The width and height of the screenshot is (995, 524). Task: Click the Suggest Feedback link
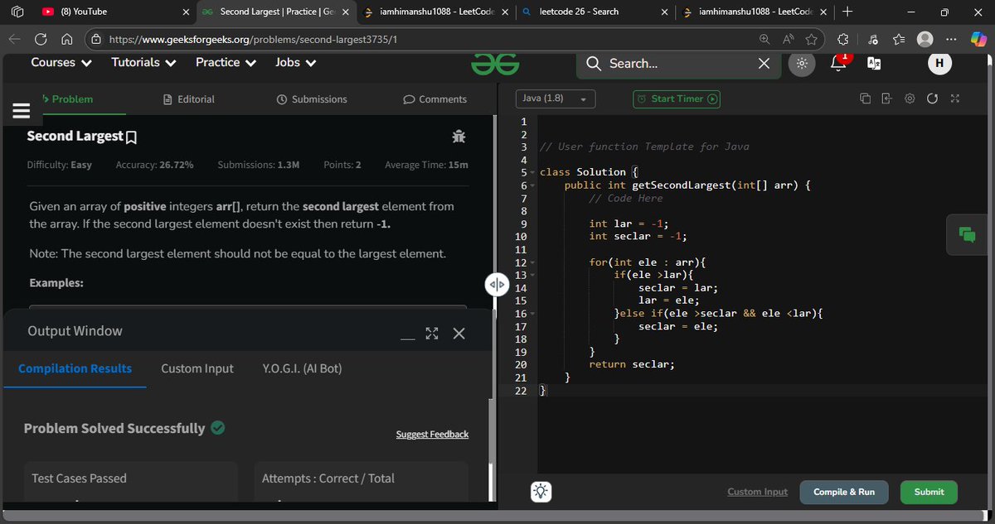[432, 435]
